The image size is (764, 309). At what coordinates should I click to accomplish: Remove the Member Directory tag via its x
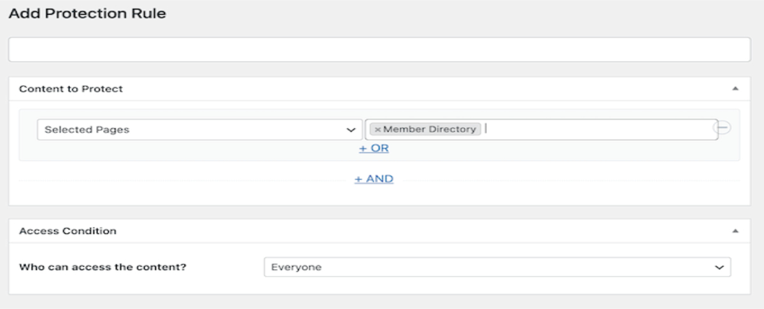[378, 130]
